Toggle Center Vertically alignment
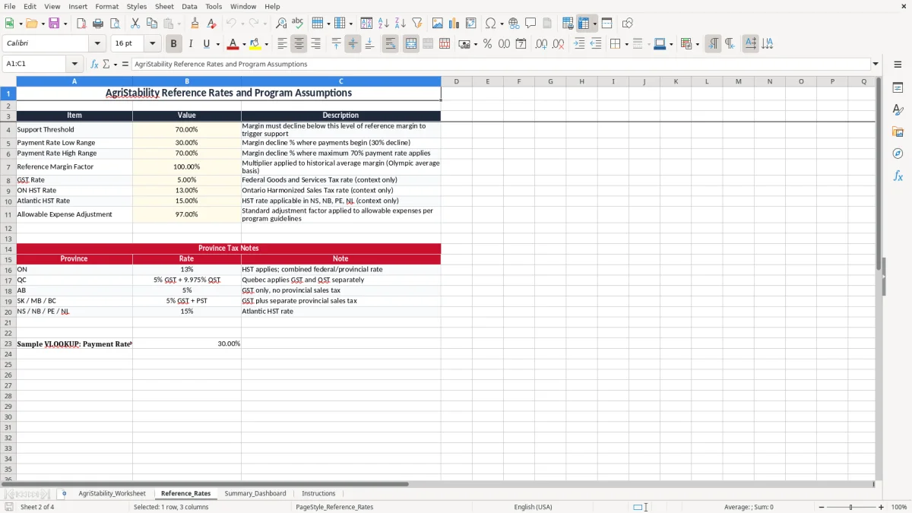 pyautogui.click(x=353, y=44)
